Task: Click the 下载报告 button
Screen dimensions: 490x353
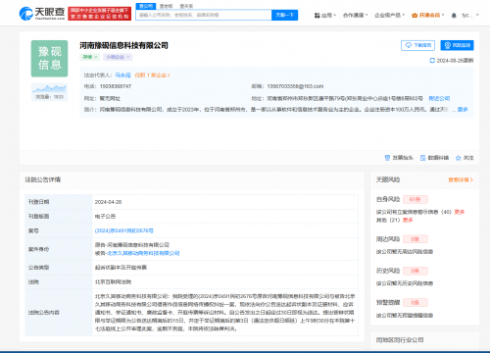Action: tap(417, 45)
